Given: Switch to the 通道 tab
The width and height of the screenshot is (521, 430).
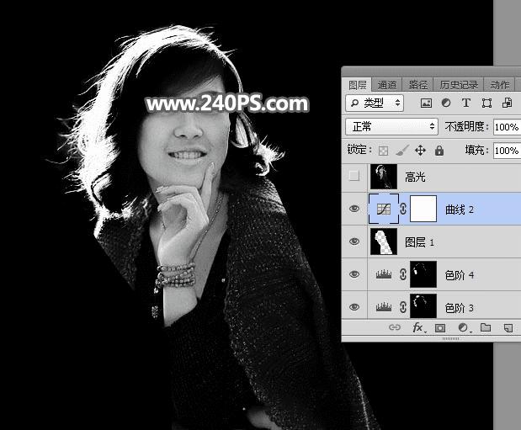Looking at the screenshot, I should [x=387, y=85].
